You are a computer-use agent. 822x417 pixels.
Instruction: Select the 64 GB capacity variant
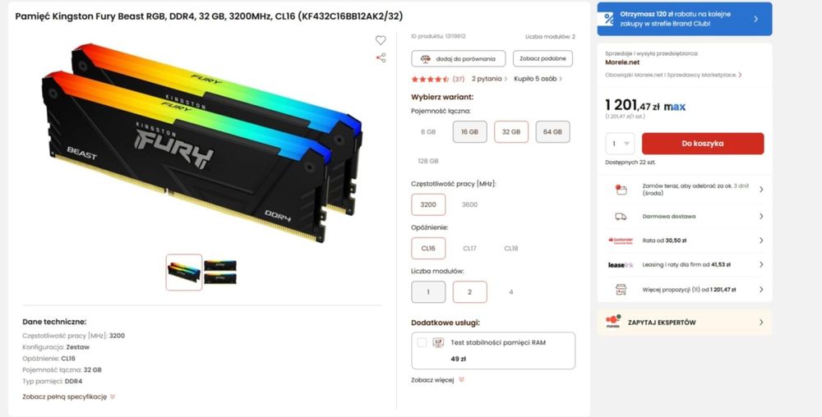552,132
